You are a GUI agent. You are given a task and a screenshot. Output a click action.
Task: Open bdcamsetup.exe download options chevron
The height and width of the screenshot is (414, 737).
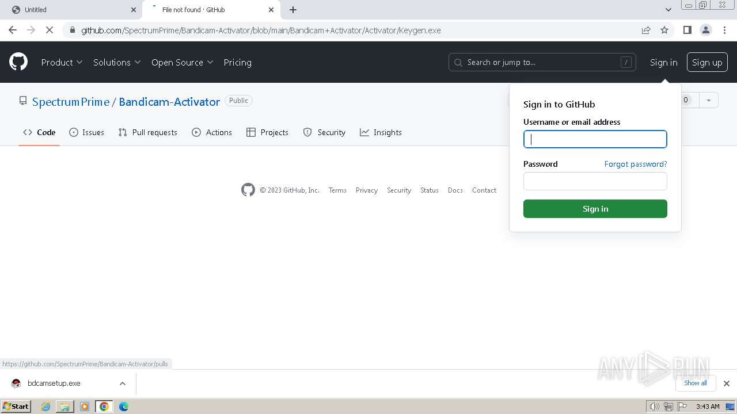pos(123,383)
